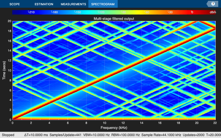Click the -120 colorbar tick label
Image resolution: width=221 pixels, height=138 pixels.
pos(101,12)
